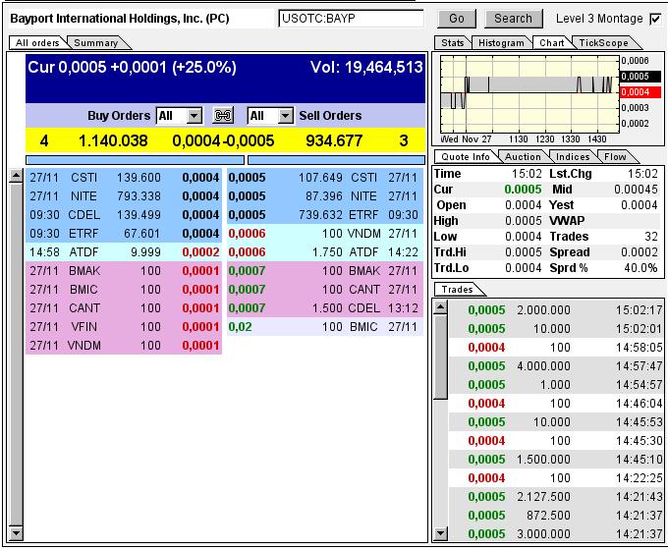Viewport: 668px width, 550px height.
Task: Select the CDEL buy order of 139.499
Action: [124, 215]
